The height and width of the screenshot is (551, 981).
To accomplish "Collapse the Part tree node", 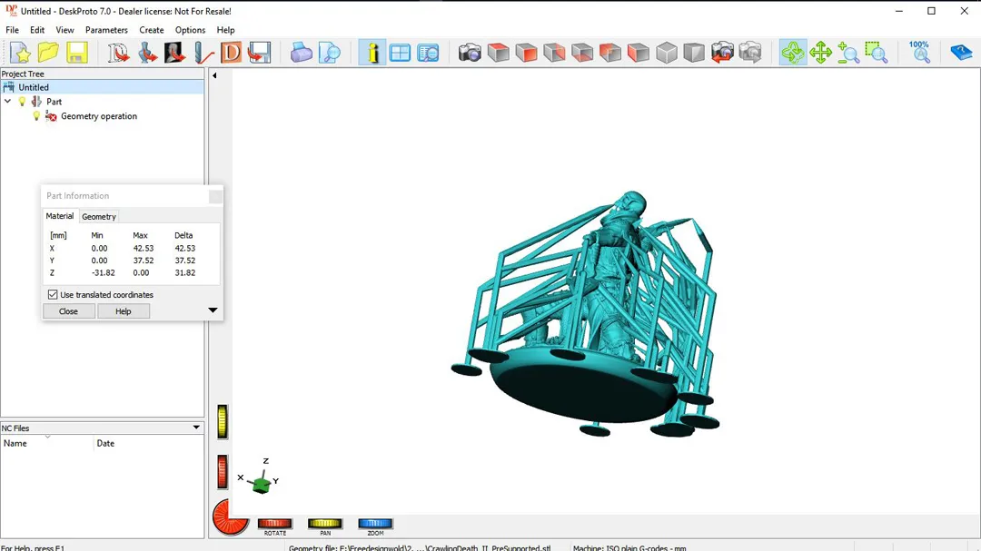I will (7, 102).
